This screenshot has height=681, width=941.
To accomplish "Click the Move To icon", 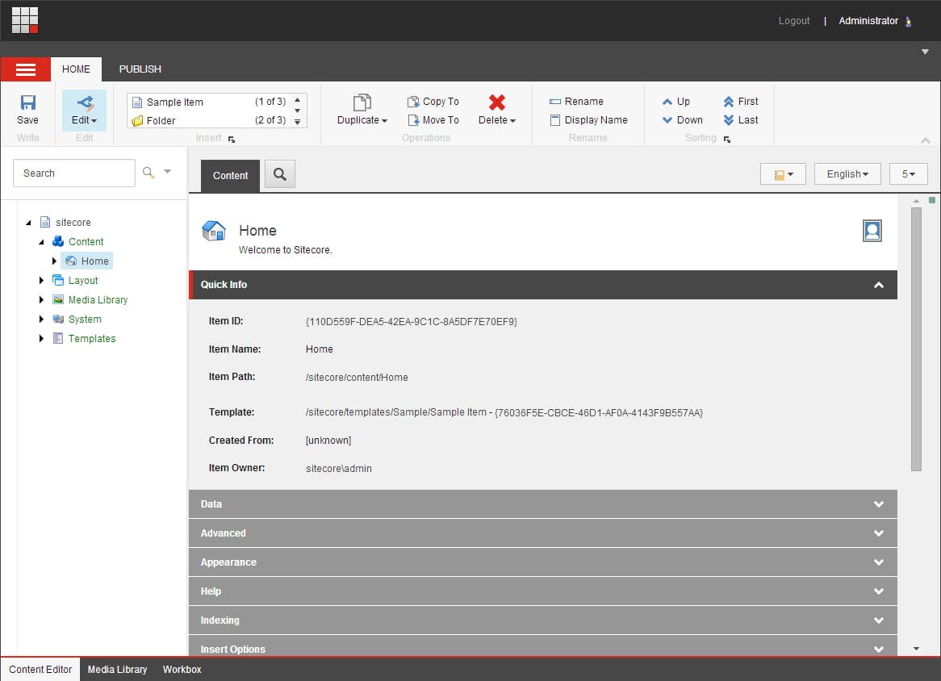I will point(433,119).
